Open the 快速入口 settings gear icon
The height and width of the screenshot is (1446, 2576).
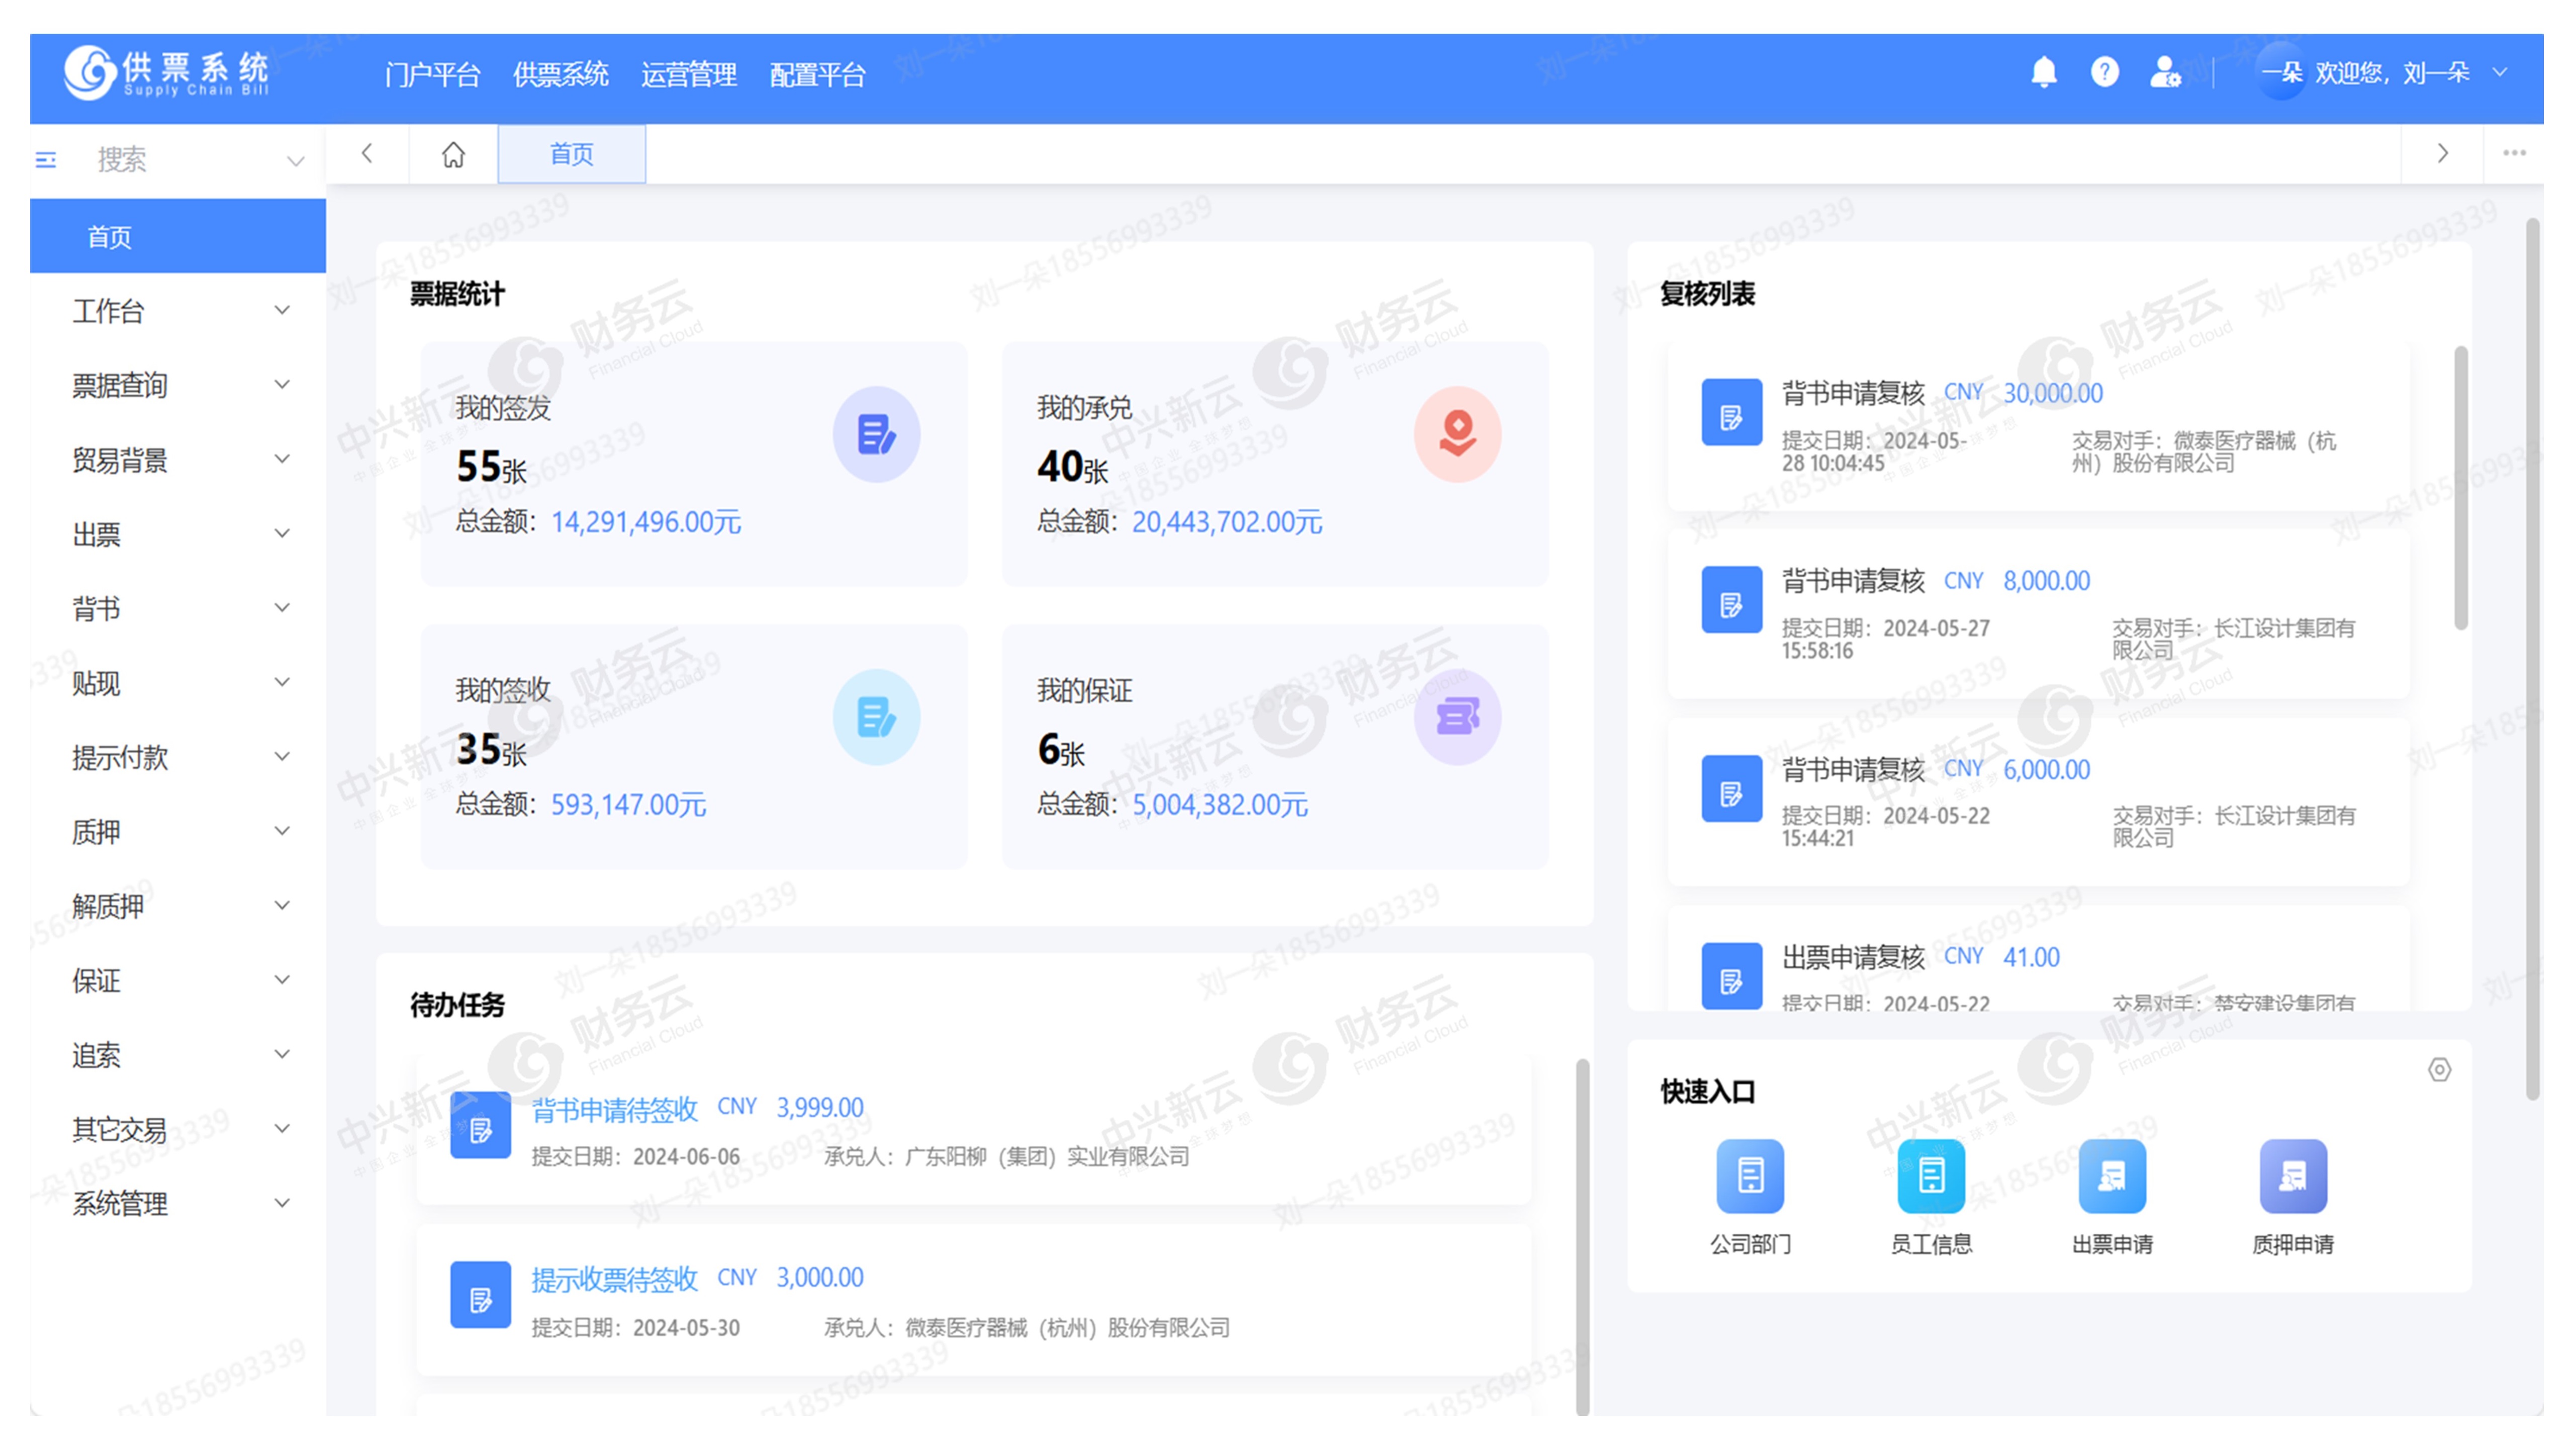[x=2439, y=1070]
